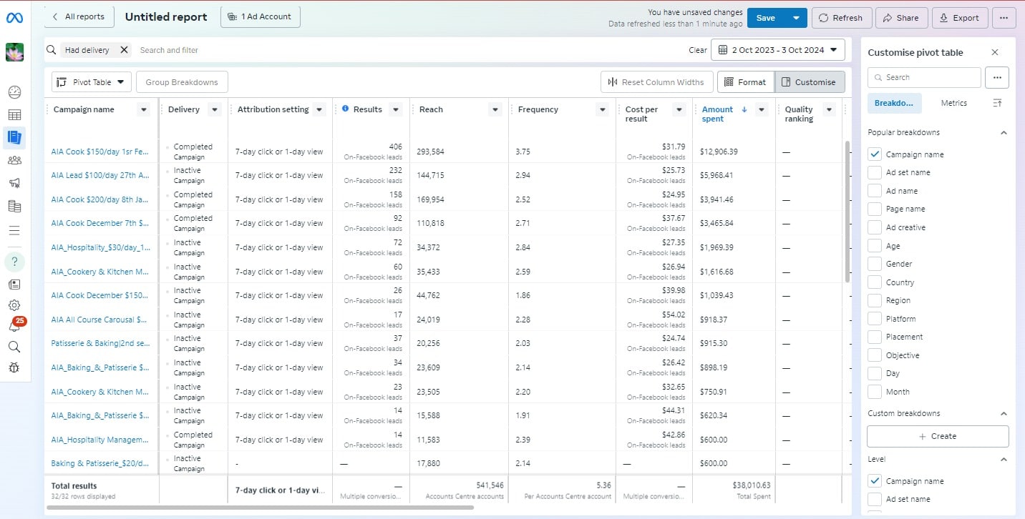Click the Meta logo icon
This screenshot has width=1025, height=519.
click(x=14, y=18)
